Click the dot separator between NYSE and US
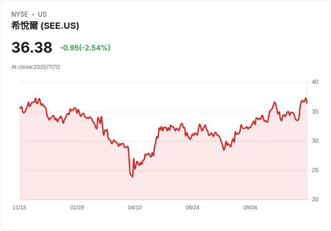This screenshot has height=231, width=331. 33,14
